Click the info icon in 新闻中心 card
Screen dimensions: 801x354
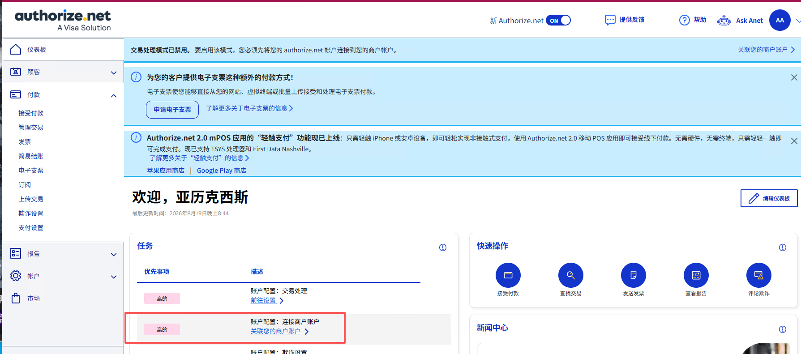click(x=783, y=329)
